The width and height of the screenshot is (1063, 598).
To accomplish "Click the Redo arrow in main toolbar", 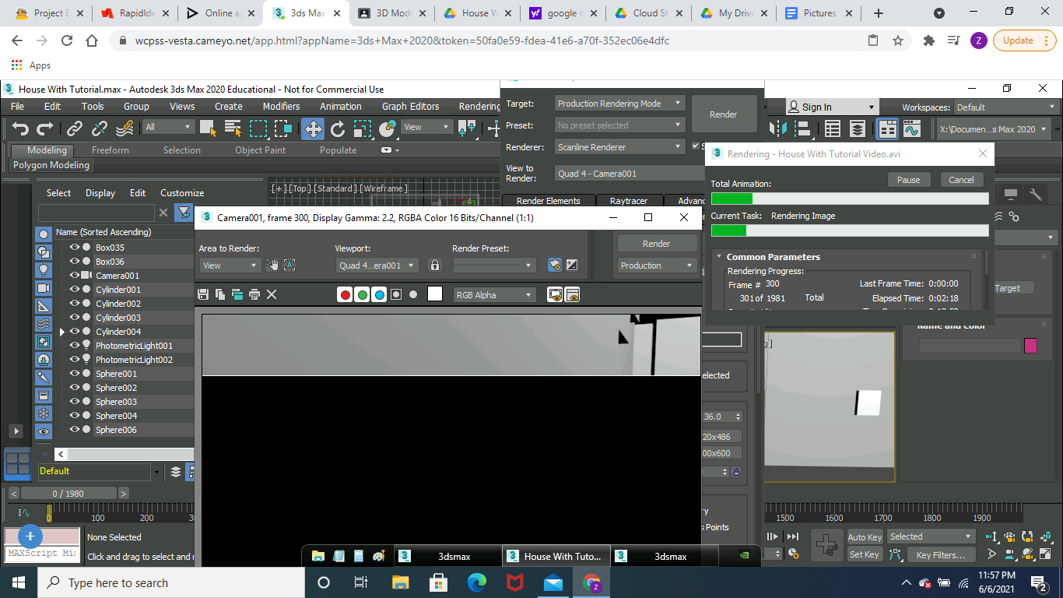I will coord(45,128).
